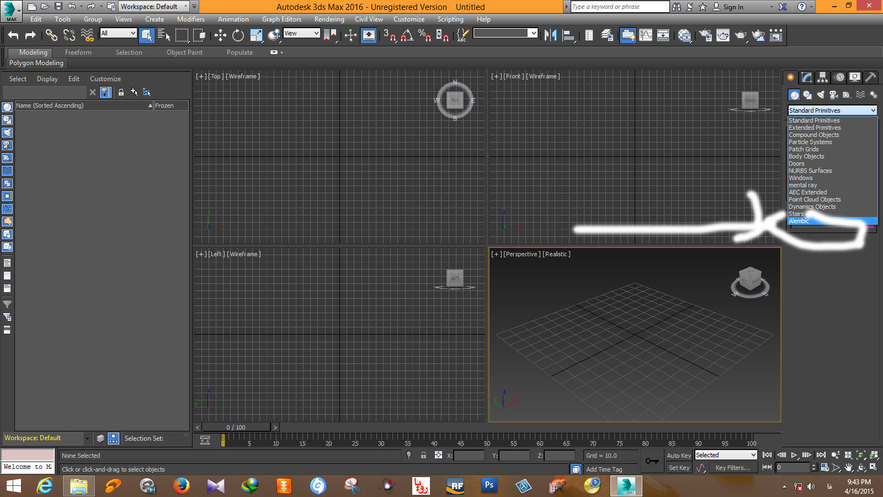Open the application MAX menu button

point(10,11)
